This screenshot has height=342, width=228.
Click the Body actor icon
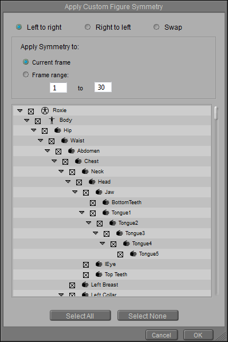52,120
